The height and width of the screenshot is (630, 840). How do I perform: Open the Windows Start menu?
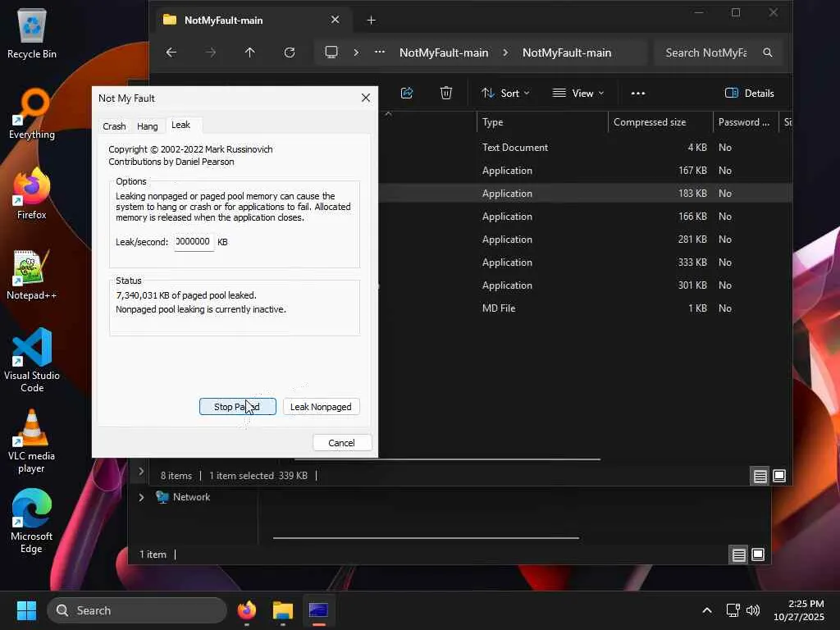[x=26, y=610]
